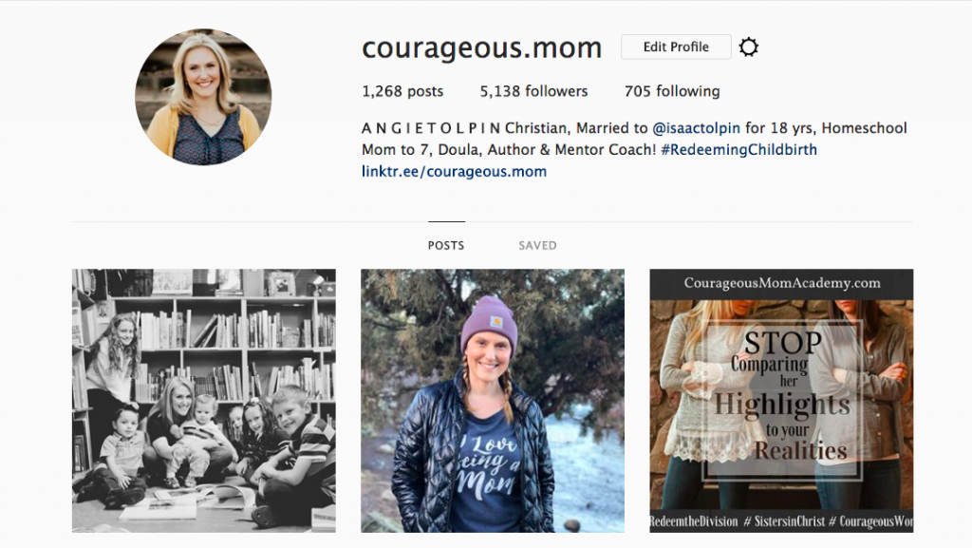The width and height of the screenshot is (972, 548).
Task: Open the #RedeemingChildbirth hashtag
Action: [738, 150]
